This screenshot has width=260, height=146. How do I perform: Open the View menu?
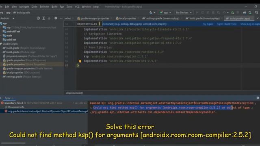(x=14, y=7)
